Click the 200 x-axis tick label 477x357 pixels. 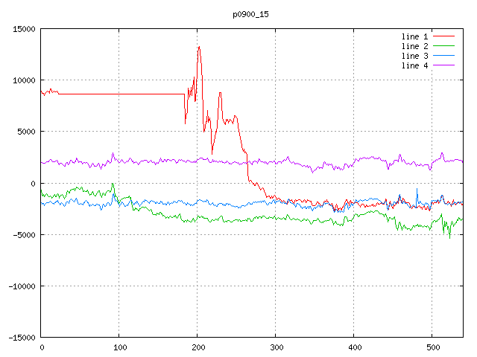click(x=198, y=347)
